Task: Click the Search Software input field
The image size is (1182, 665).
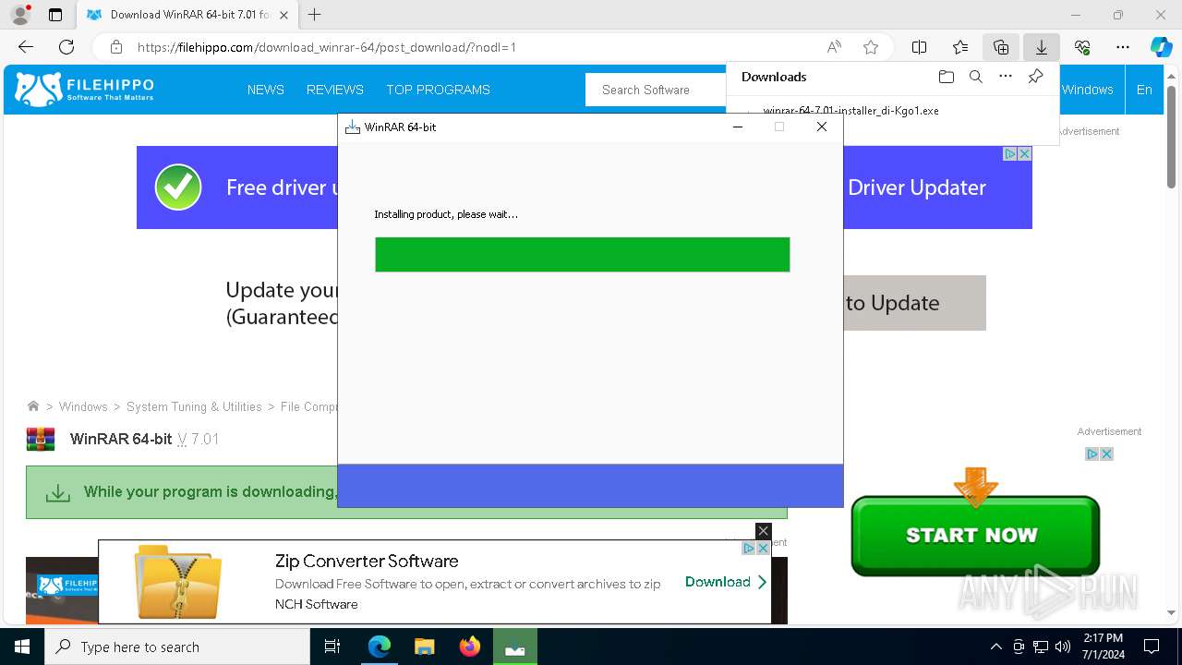Action: tap(656, 90)
